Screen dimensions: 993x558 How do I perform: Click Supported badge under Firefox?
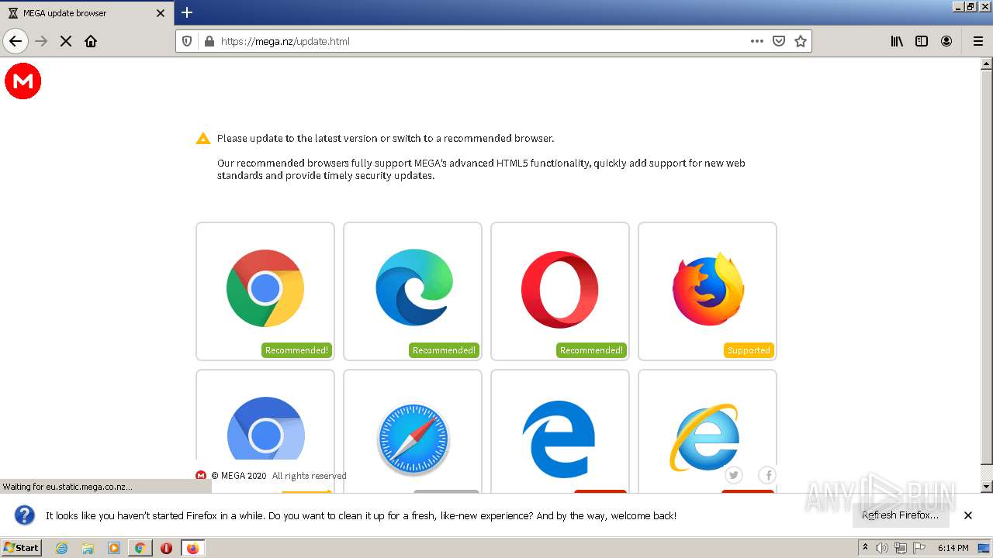[x=749, y=350]
